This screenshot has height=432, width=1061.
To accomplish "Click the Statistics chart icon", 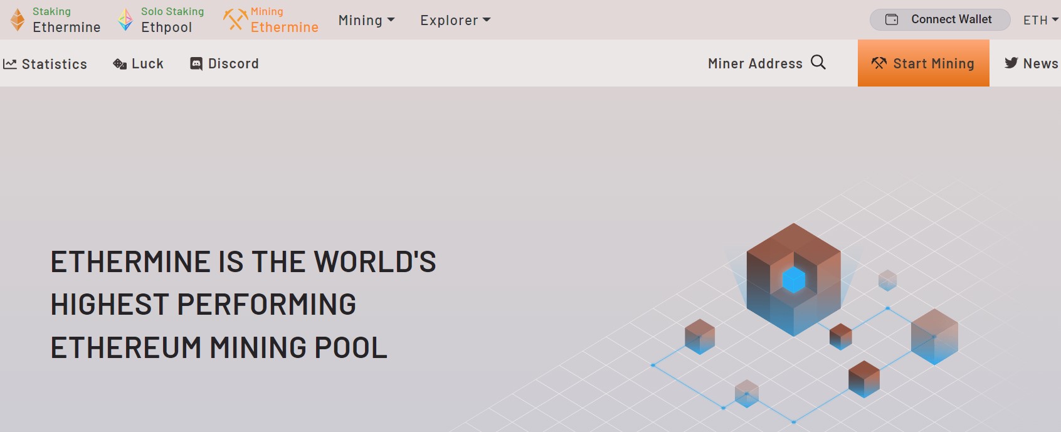I will (x=10, y=64).
